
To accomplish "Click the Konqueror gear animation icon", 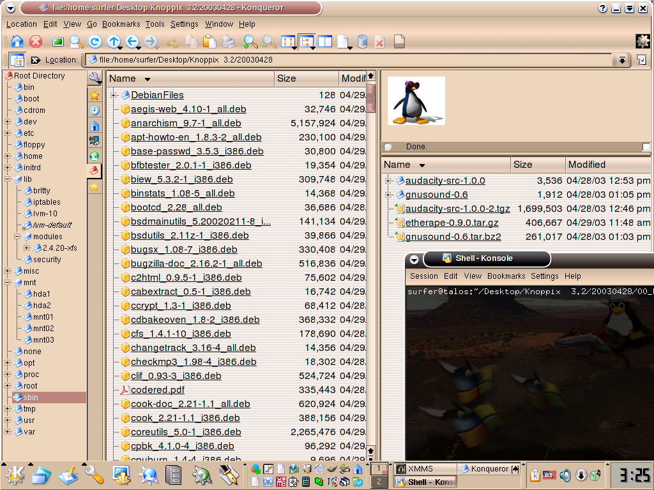I will pos(643,41).
